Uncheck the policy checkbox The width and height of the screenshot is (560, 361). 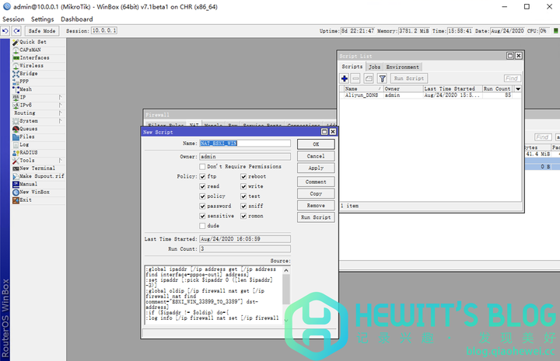[x=202, y=196]
